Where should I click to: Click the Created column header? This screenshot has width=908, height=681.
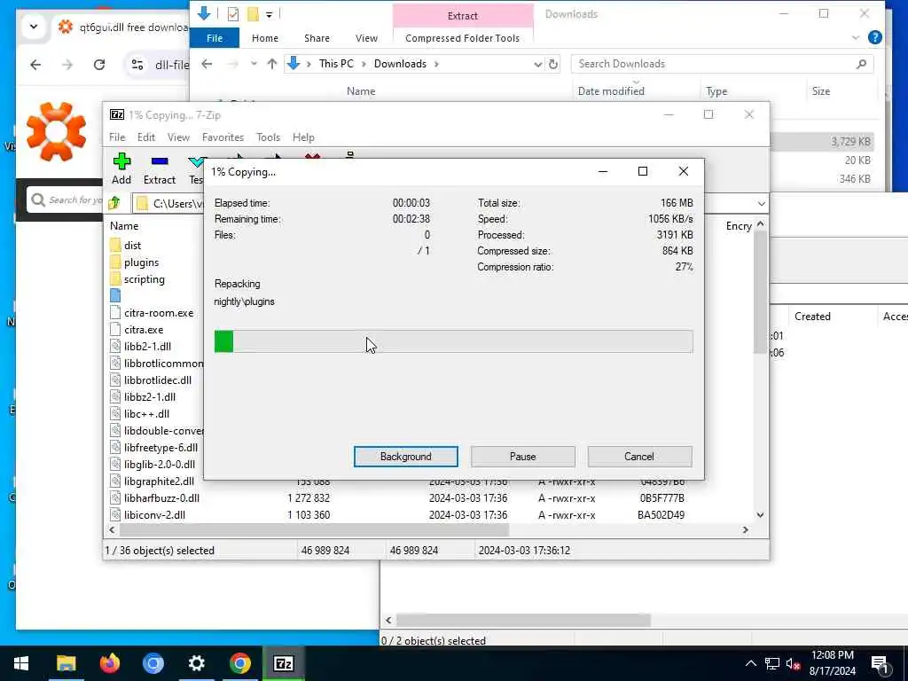(x=812, y=317)
